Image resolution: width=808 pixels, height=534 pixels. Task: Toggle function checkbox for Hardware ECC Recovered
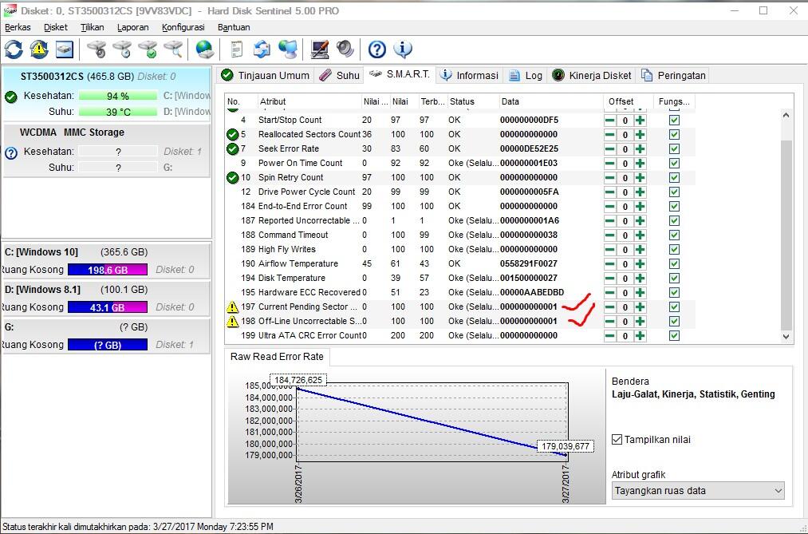(x=674, y=293)
